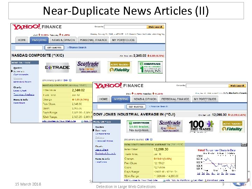Screen dimensions: 252x189
Task: Click the index value '12,099.30' in the Dow table
Action: [x=161, y=149]
